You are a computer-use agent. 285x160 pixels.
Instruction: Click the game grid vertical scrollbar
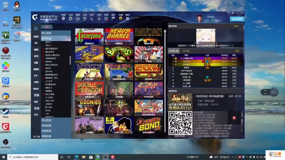point(165,81)
